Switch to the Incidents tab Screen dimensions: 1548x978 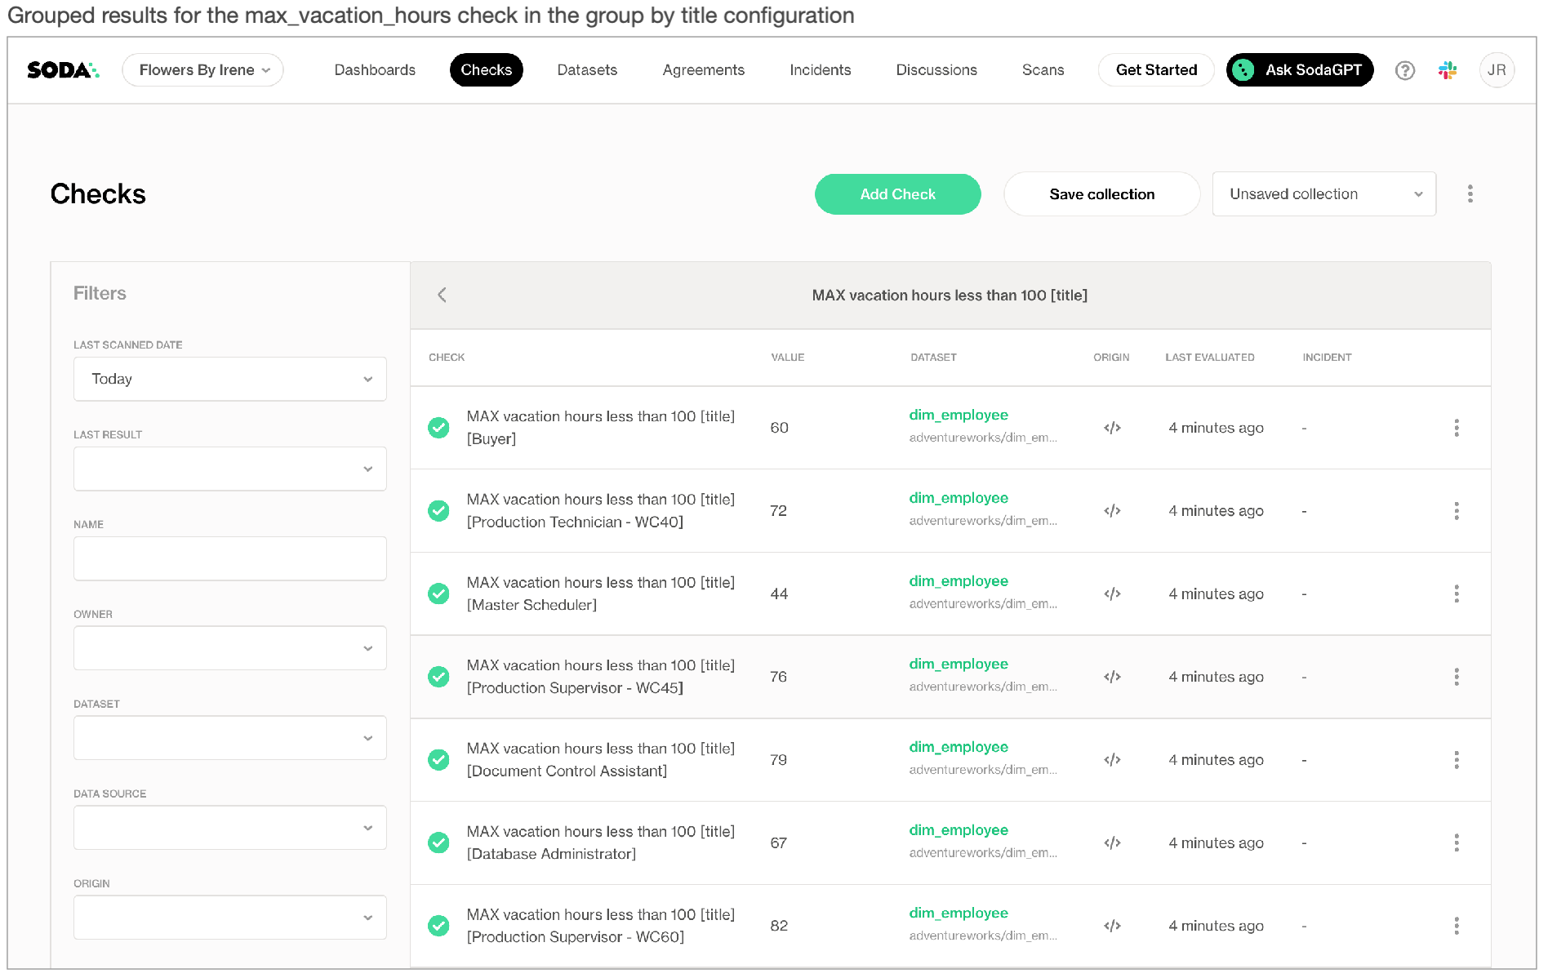[x=820, y=70]
